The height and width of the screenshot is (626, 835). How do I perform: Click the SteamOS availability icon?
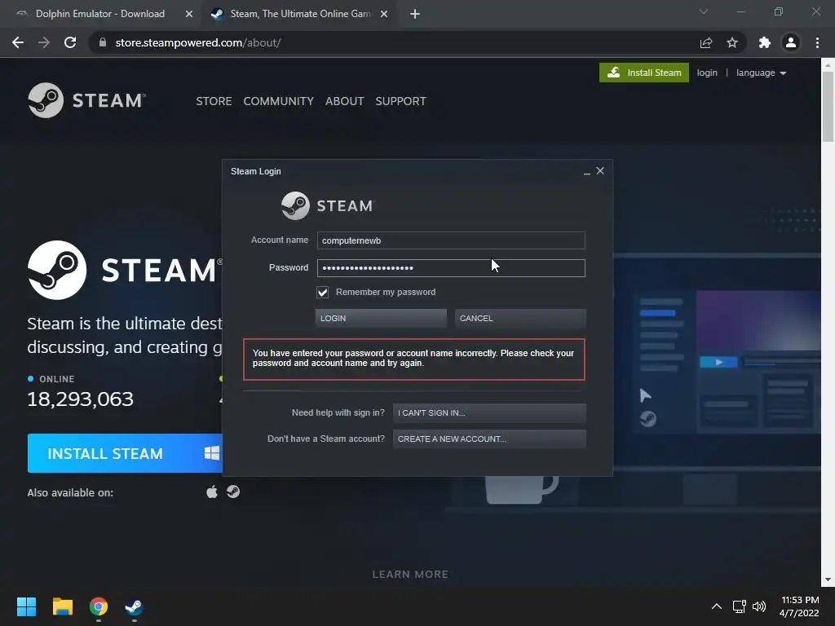pyautogui.click(x=233, y=492)
